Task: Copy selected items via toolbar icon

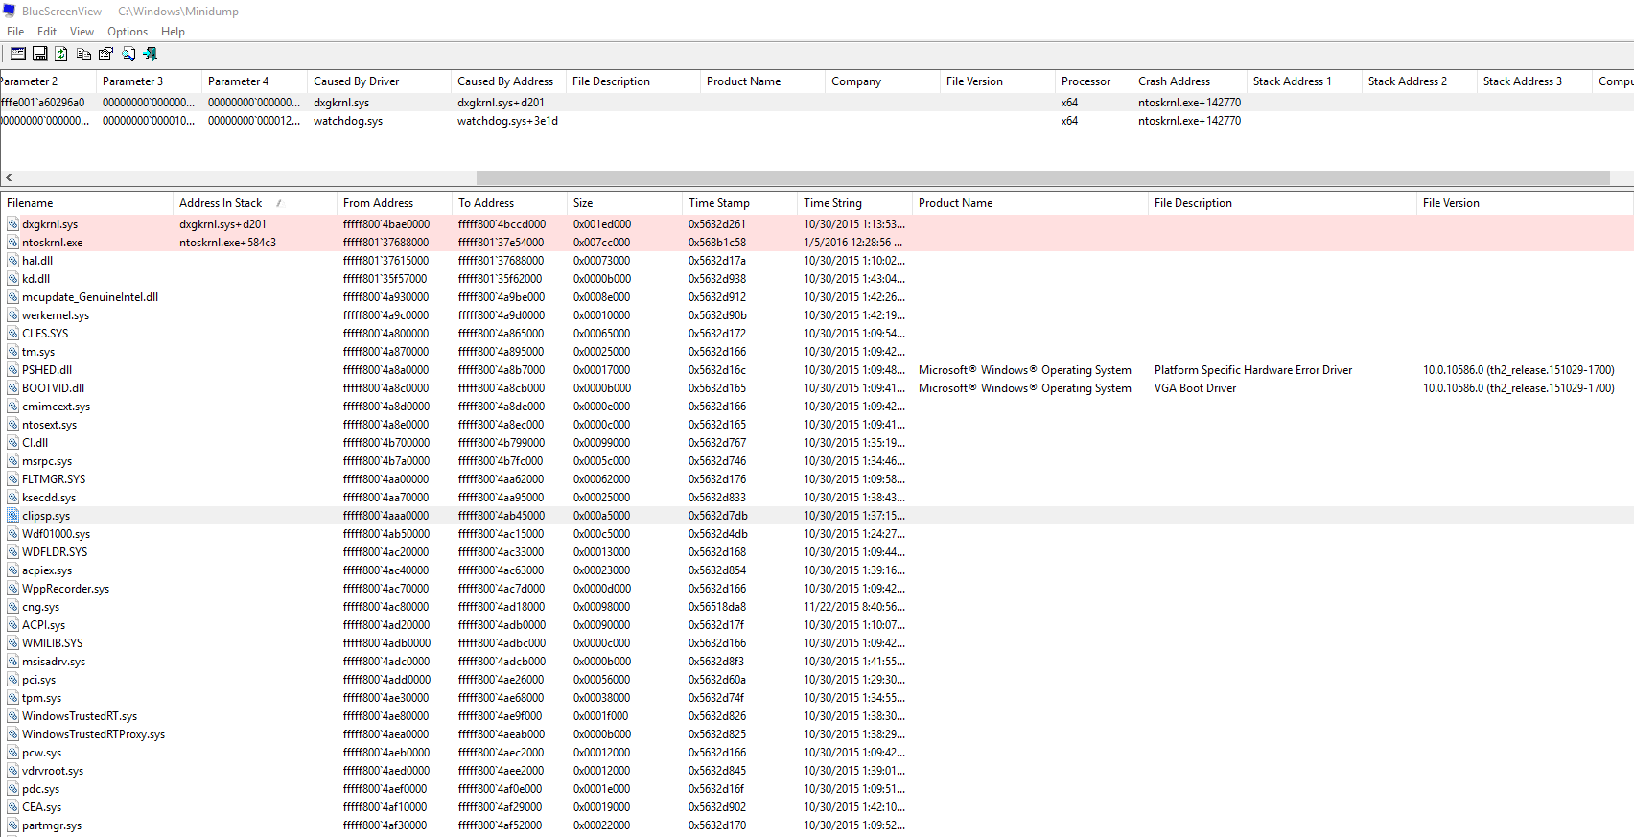Action: click(x=84, y=54)
